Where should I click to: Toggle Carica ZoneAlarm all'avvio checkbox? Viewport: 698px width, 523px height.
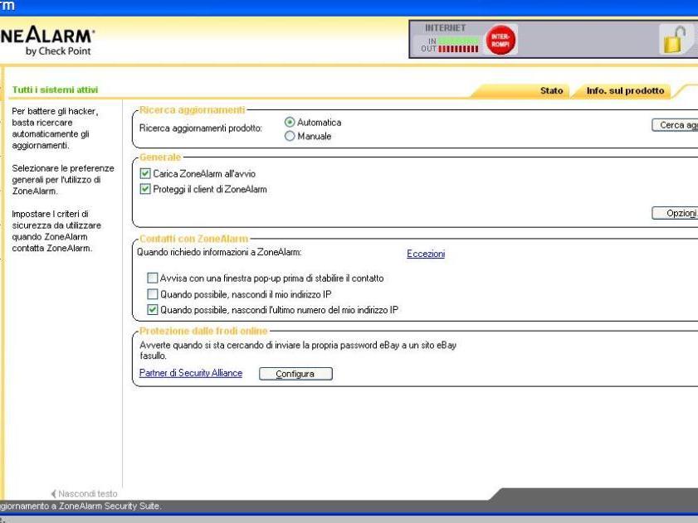click(x=145, y=173)
